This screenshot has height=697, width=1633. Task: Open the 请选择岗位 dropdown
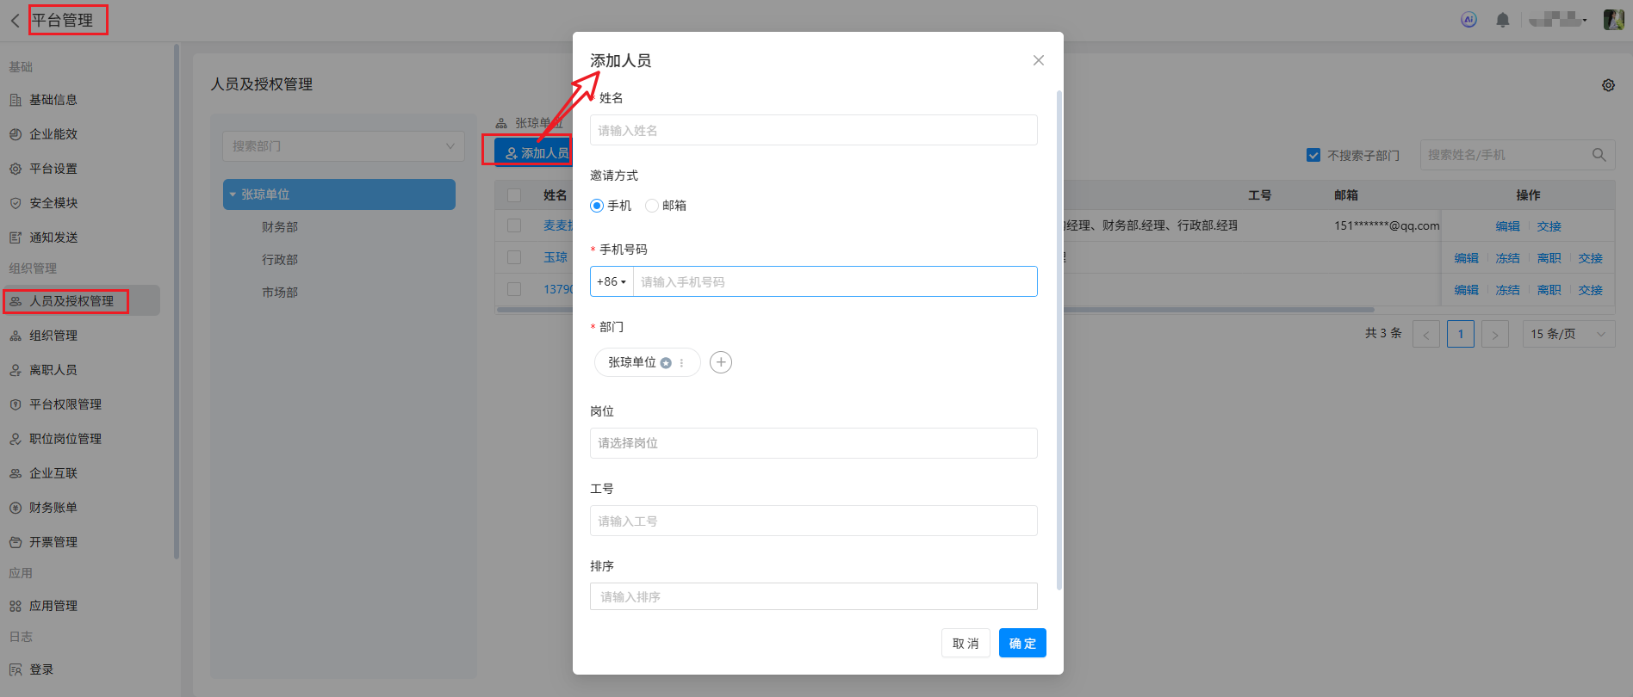click(814, 443)
